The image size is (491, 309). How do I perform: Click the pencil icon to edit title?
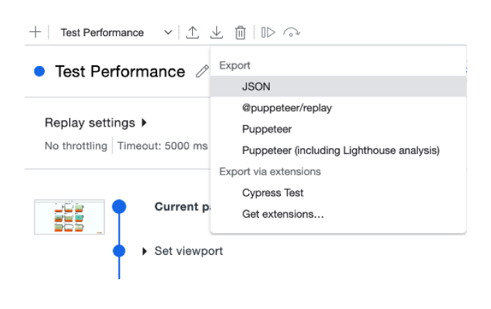click(x=202, y=72)
